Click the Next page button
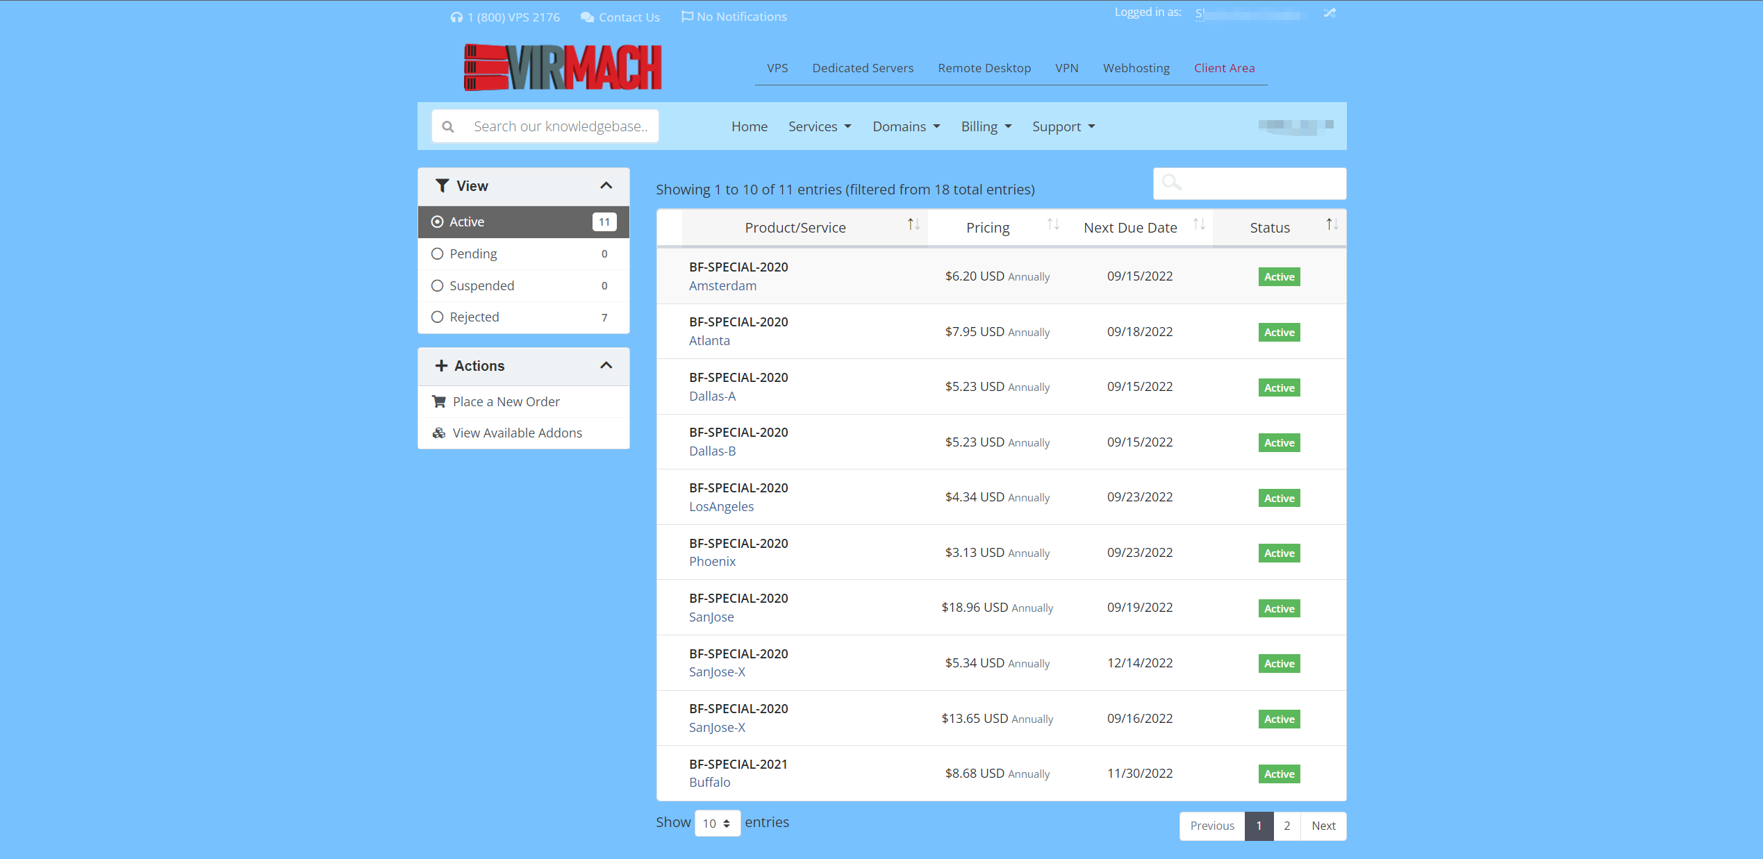The height and width of the screenshot is (859, 1763). [1323, 826]
